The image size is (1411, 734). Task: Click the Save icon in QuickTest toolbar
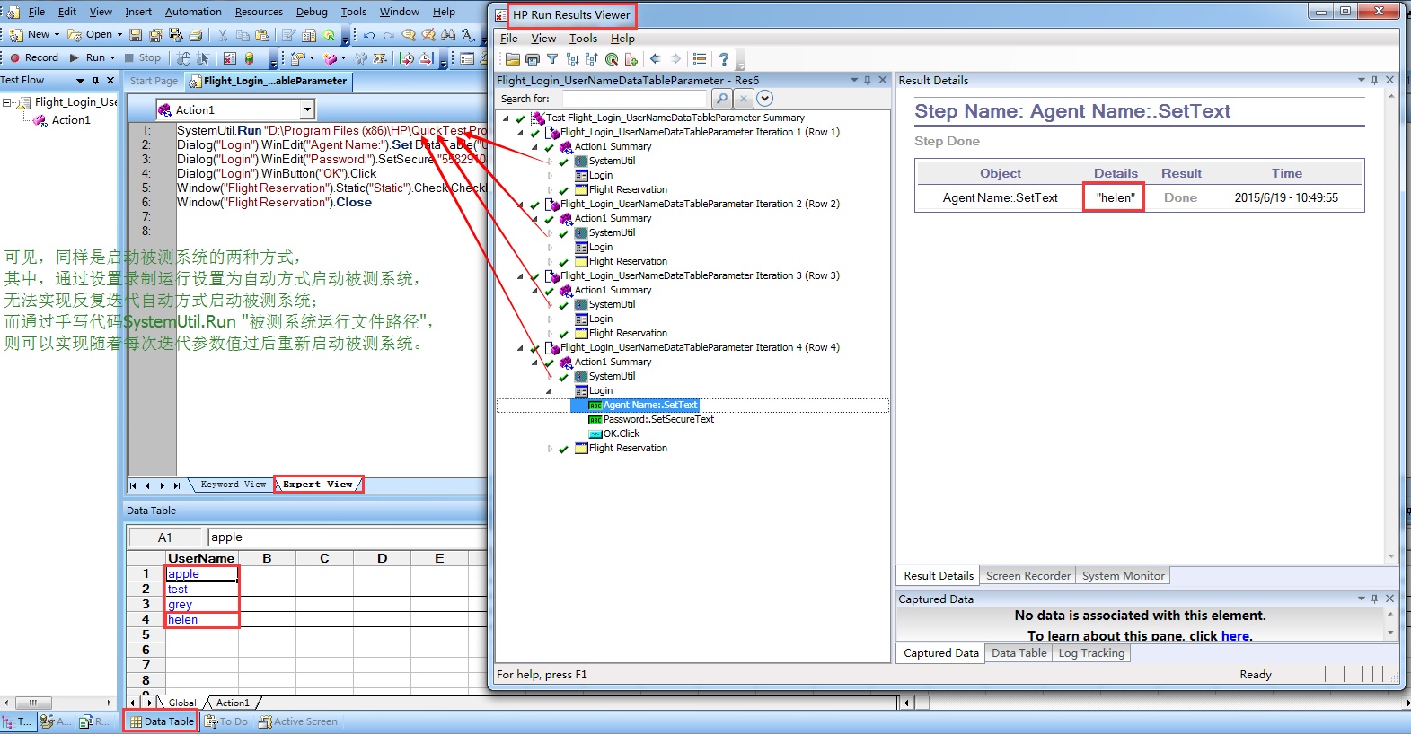(136, 35)
